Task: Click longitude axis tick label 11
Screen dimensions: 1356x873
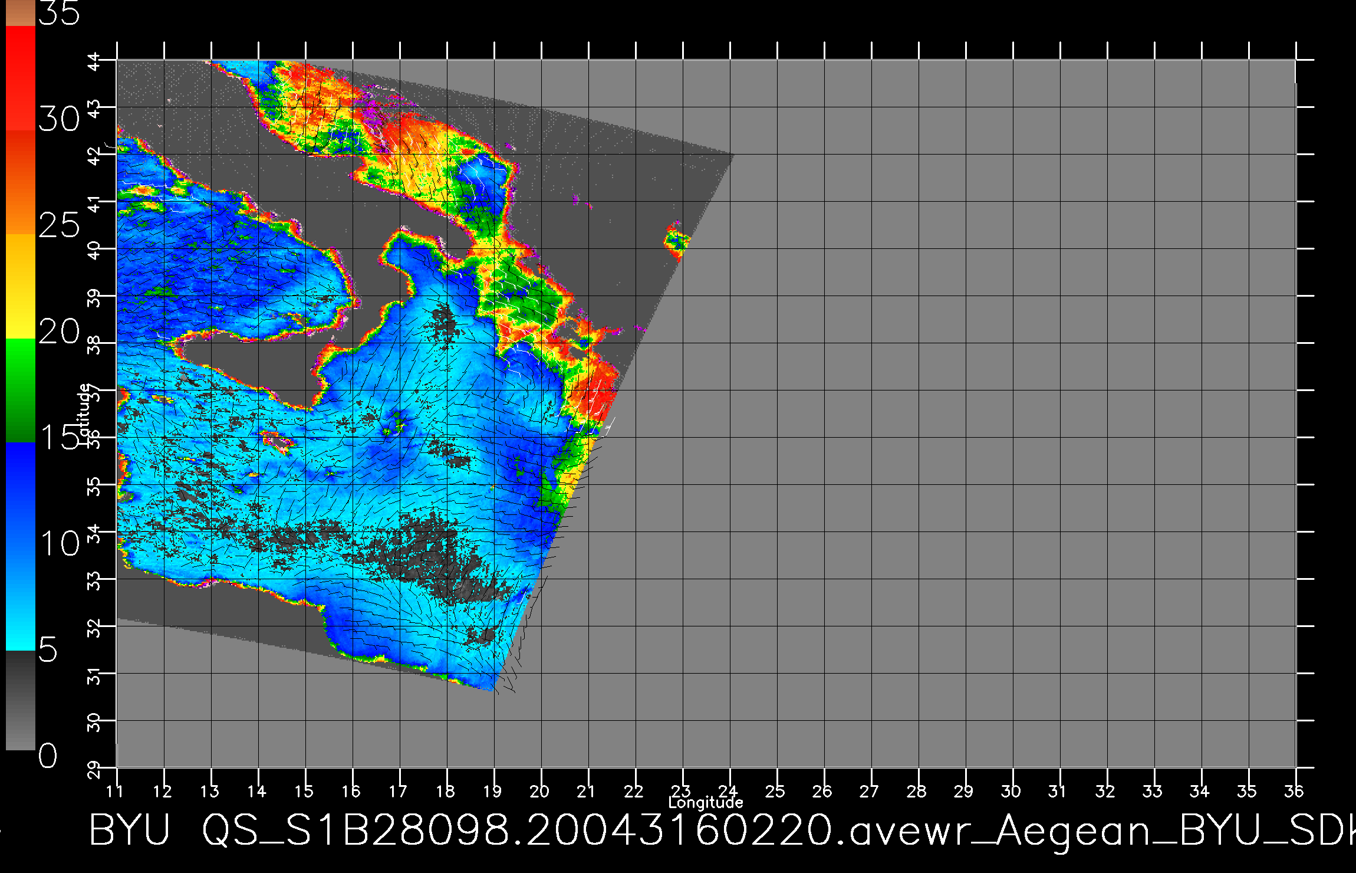Action: tap(116, 790)
